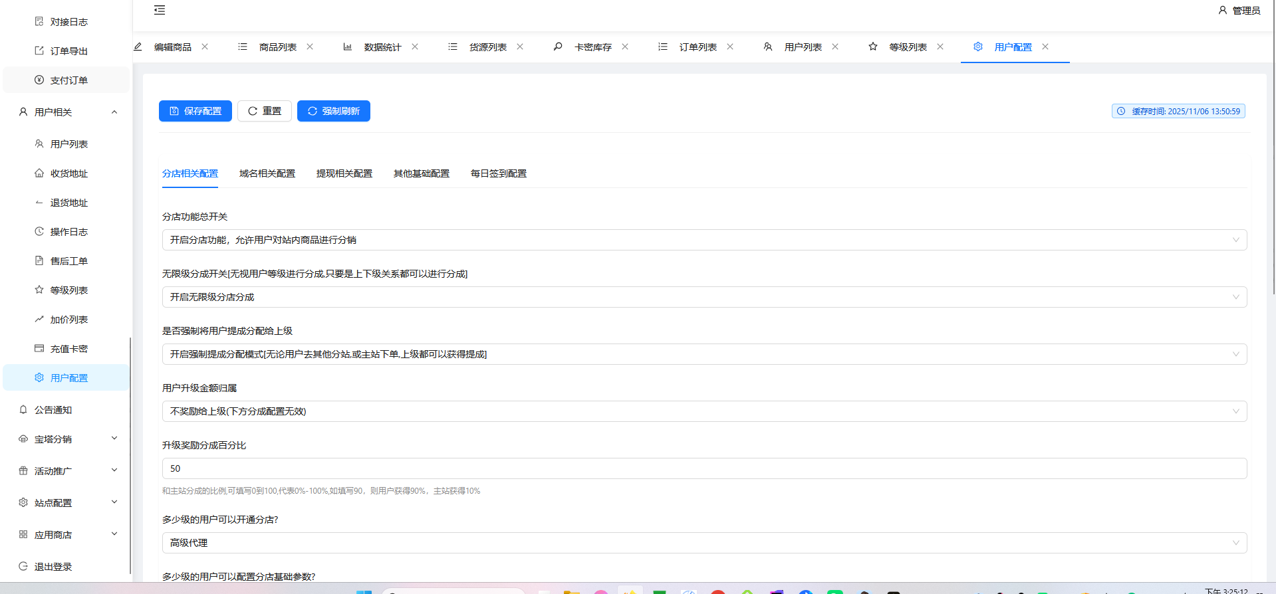
Task: Open the 无限级分成开关 dropdown
Action: (x=703, y=297)
